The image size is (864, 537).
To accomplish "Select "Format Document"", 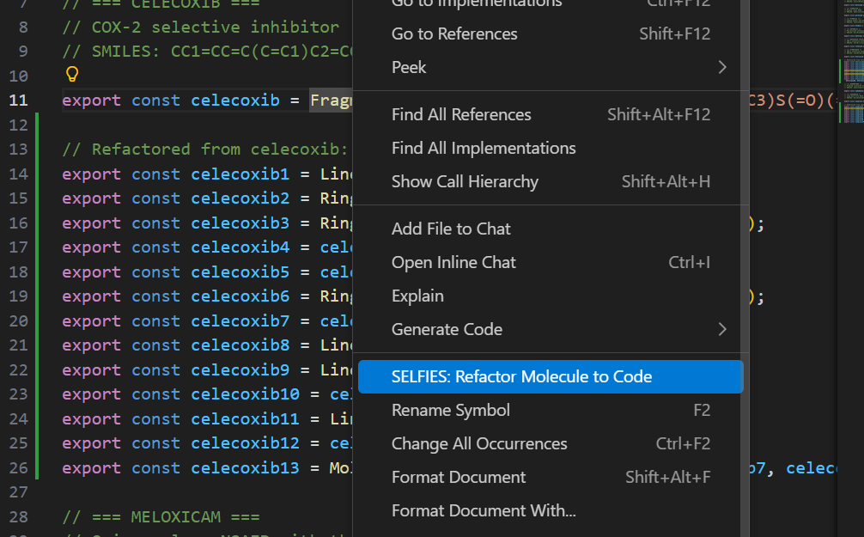I will tap(458, 477).
